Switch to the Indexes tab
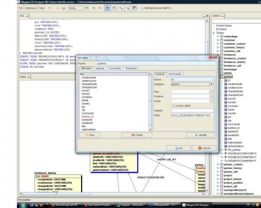The height and width of the screenshot is (208, 261). point(100,68)
